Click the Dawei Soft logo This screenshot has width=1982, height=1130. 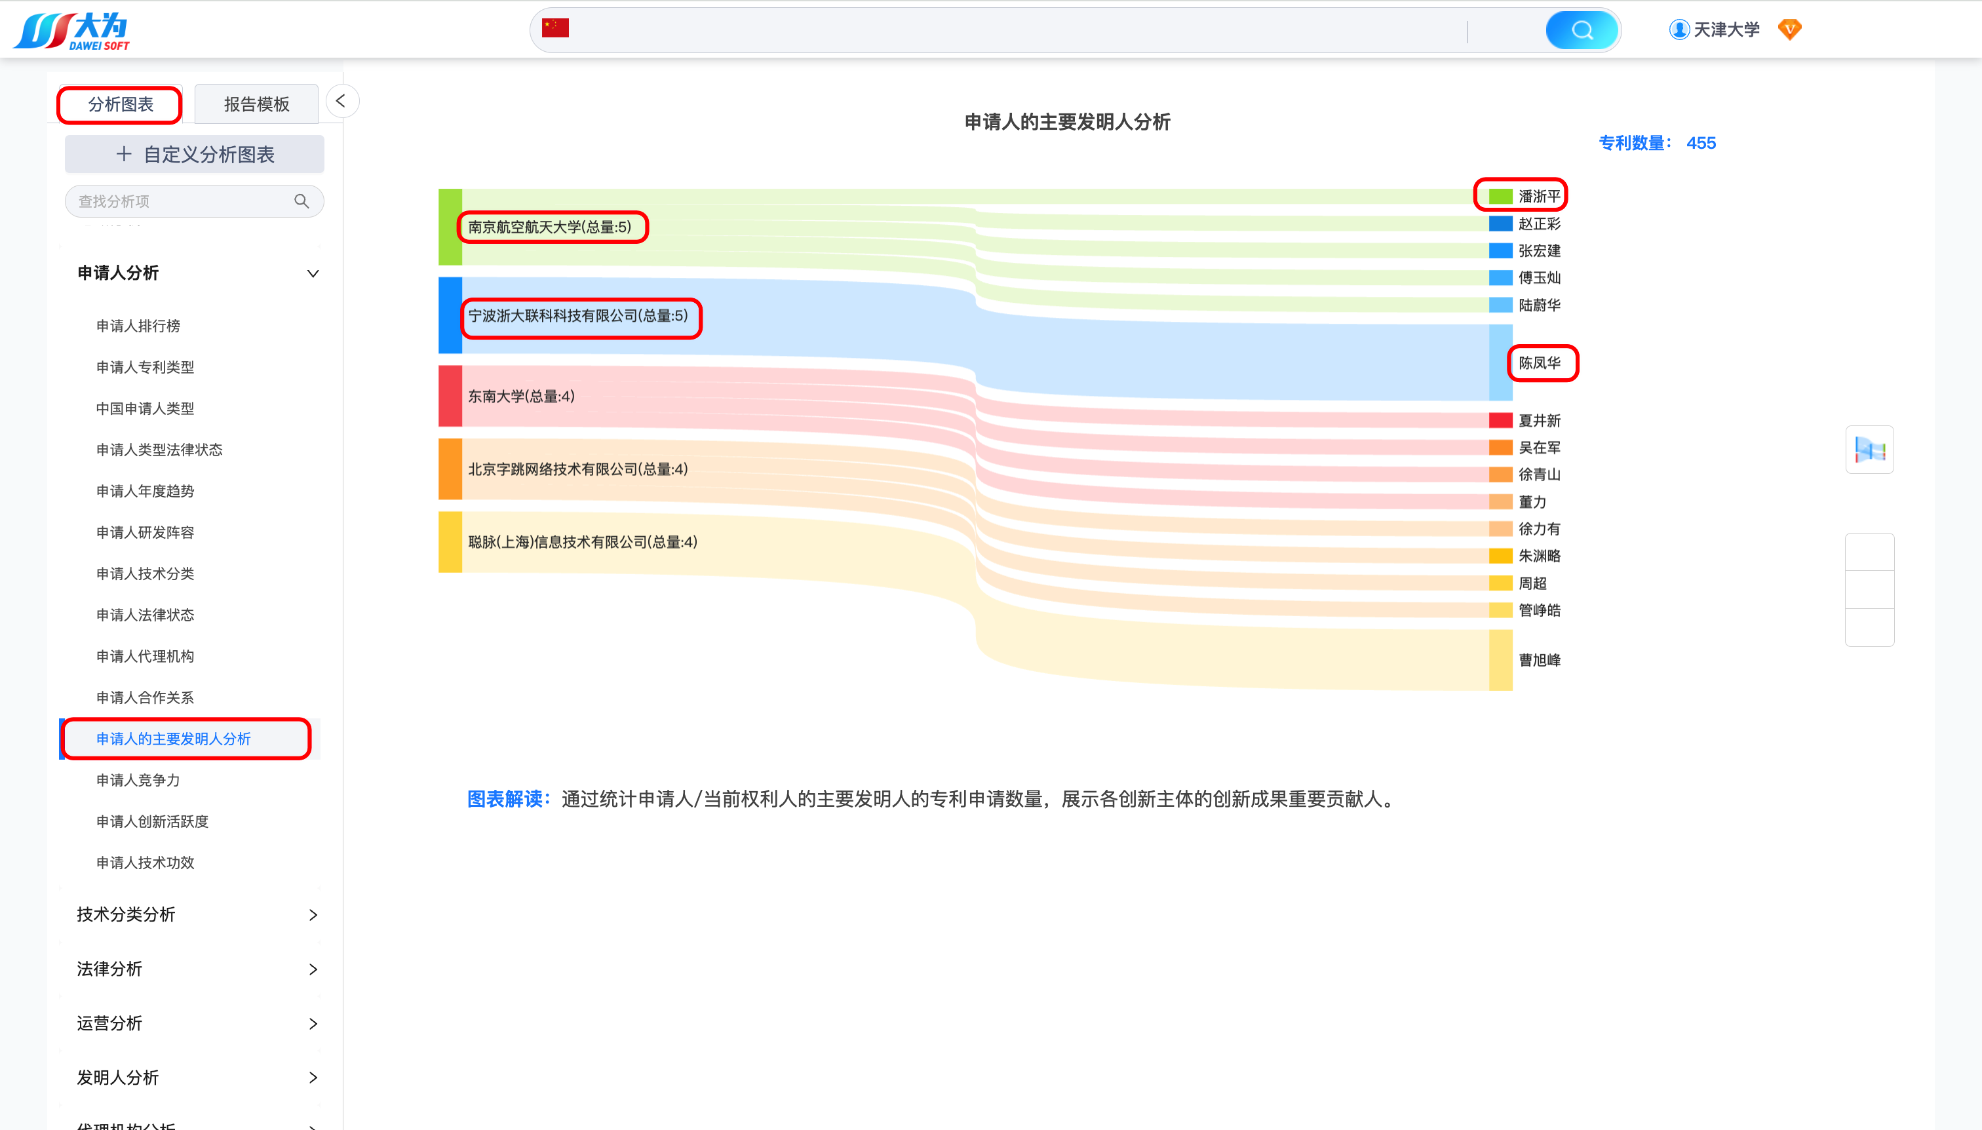(x=71, y=31)
